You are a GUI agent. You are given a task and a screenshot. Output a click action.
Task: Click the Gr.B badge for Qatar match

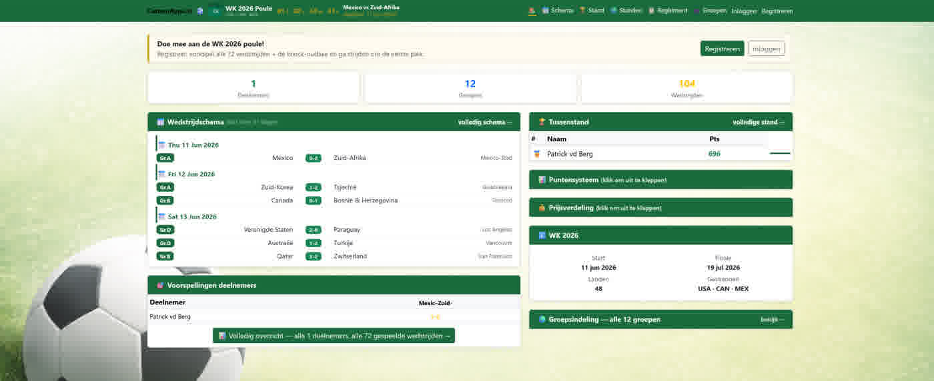point(165,256)
